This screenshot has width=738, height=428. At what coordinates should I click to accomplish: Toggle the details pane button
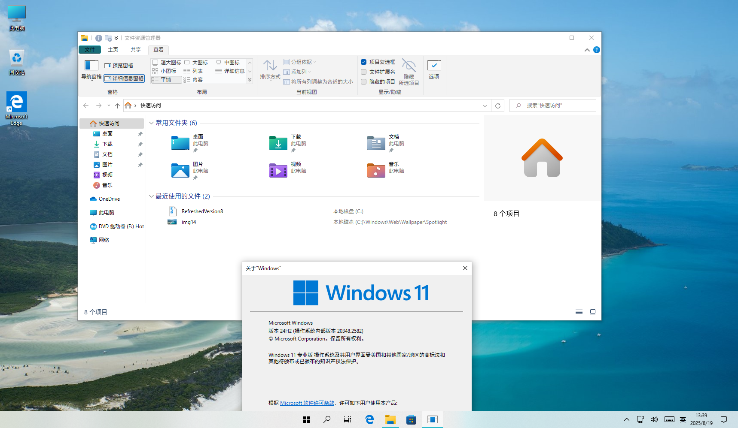pos(124,78)
